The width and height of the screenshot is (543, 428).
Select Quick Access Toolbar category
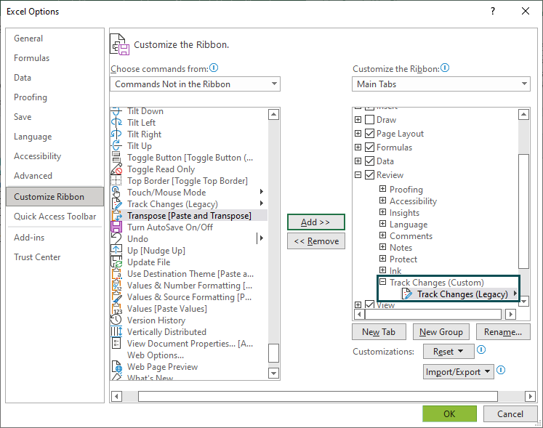pyautogui.click(x=55, y=217)
